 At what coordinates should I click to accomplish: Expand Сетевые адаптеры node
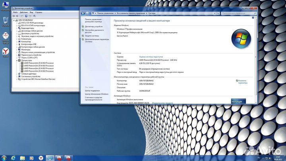(17, 74)
